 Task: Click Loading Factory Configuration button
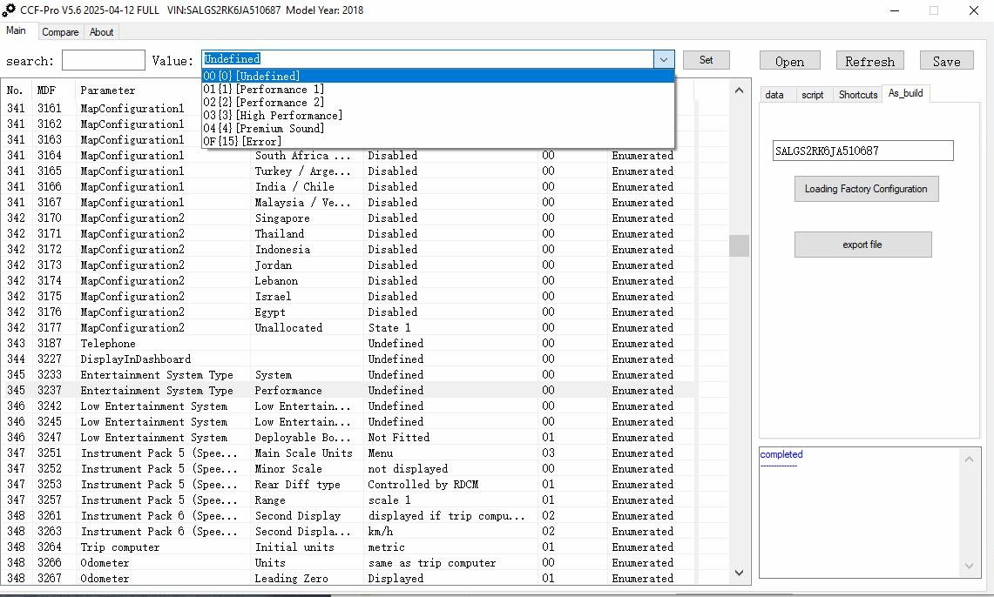tap(867, 190)
